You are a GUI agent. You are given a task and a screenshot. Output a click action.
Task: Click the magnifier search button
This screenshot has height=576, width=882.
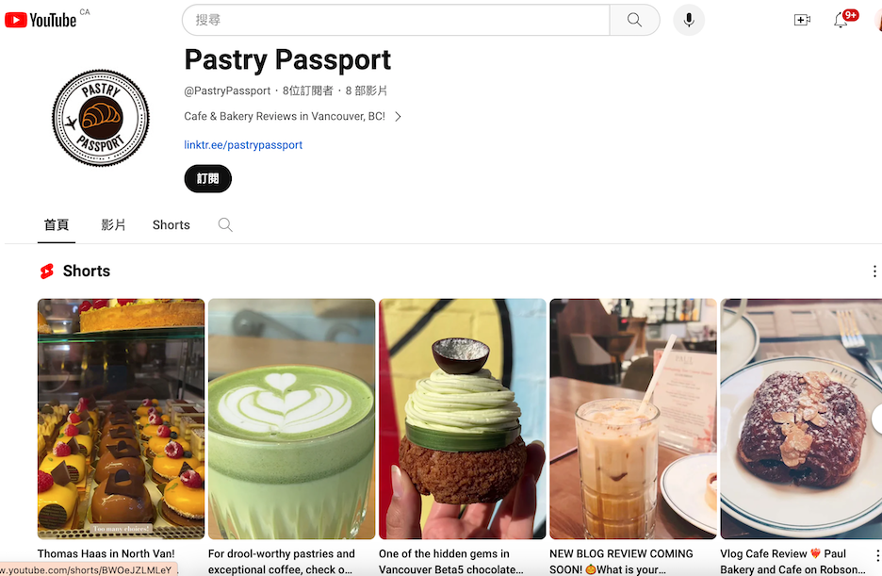634,20
